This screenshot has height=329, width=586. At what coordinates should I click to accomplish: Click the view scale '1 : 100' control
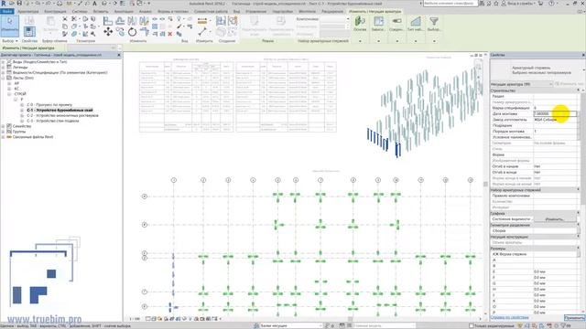135,319
